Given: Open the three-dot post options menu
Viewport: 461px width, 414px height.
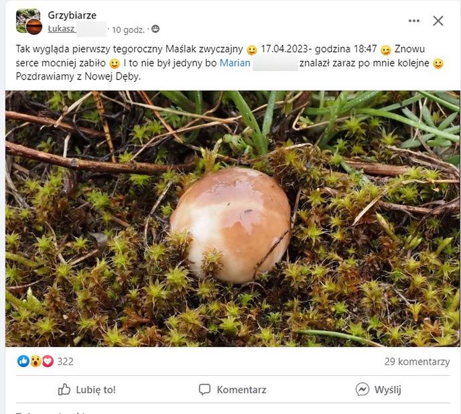Looking at the screenshot, I should [414, 21].
